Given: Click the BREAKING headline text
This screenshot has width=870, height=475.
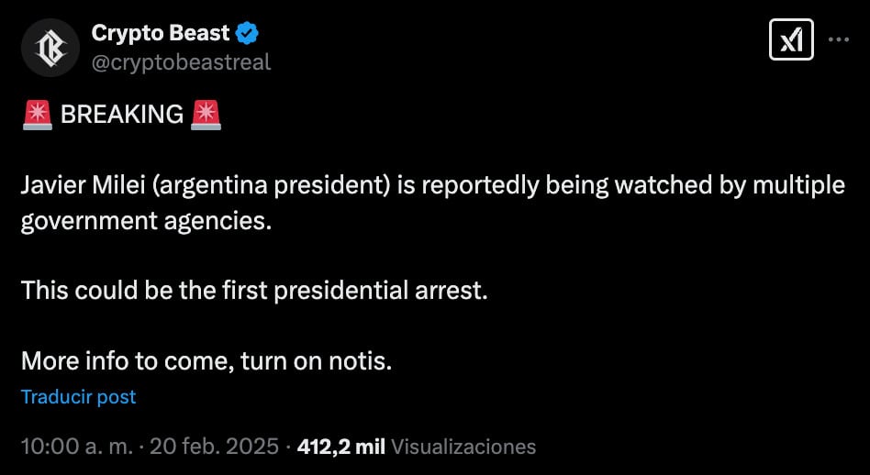Looking at the screenshot, I should pyautogui.click(x=121, y=115).
